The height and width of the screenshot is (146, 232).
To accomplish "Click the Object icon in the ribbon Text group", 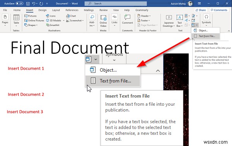I will pos(193,25).
